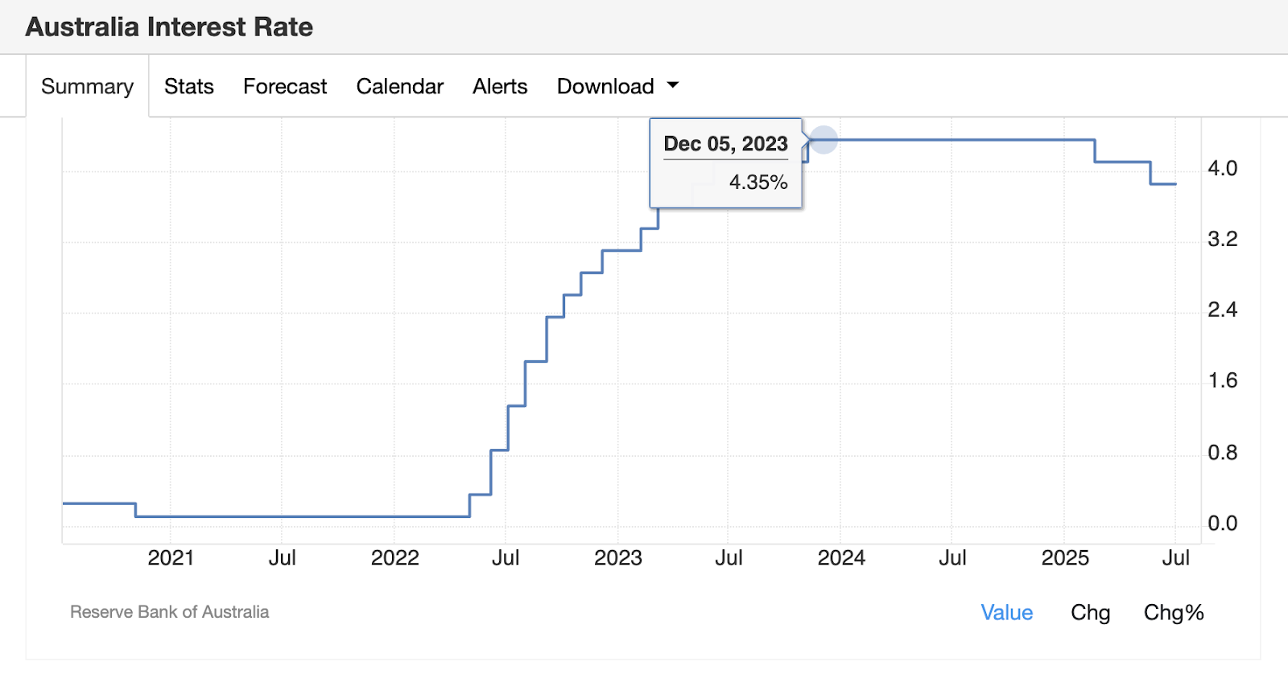Switch chart to Chg view

(x=1090, y=613)
